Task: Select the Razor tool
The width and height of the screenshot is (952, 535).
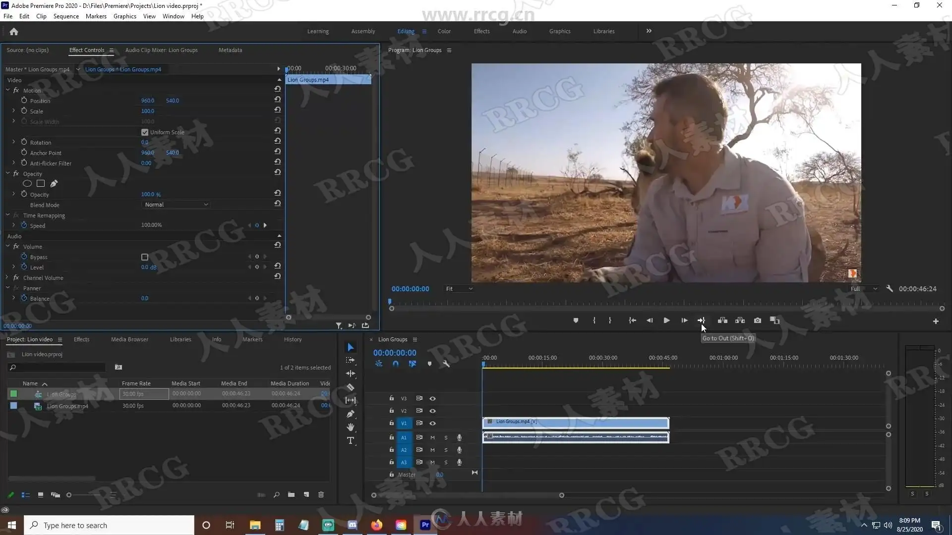Action: coord(351,387)
